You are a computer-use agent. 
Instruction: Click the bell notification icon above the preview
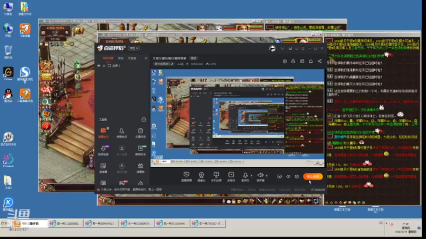coord(311,61)
